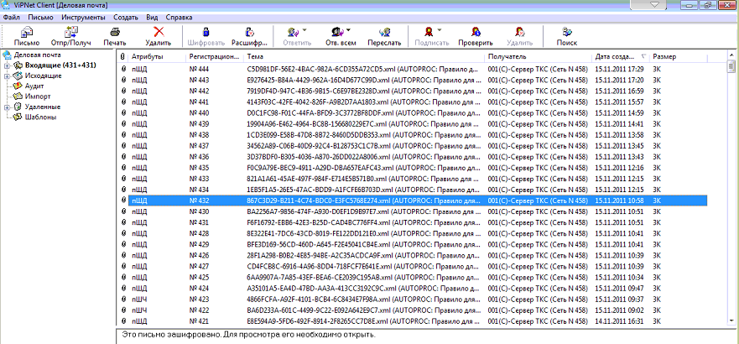
Task: Click the Удалить red cross icon
Action: click(159, 33)
